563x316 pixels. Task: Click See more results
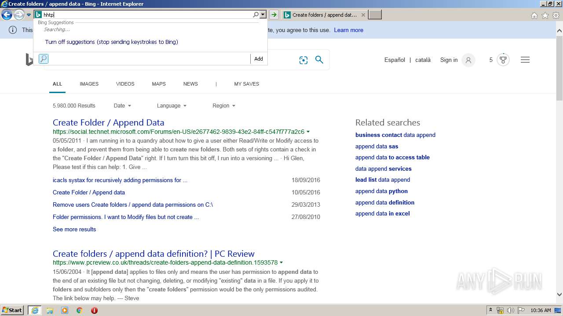(74, 230)
